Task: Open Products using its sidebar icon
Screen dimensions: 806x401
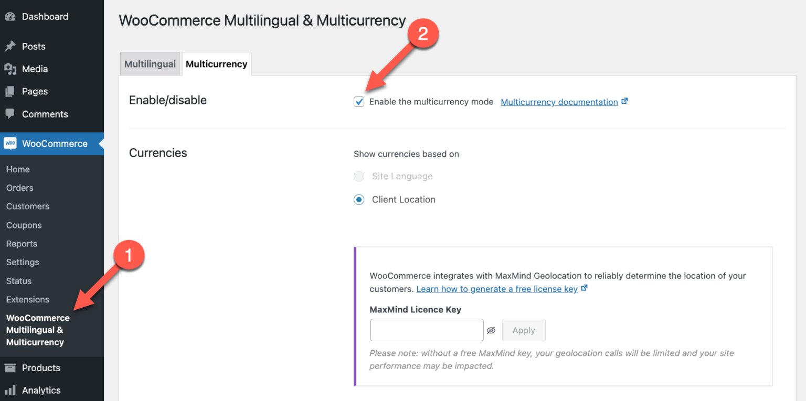Action: [10, 367]
